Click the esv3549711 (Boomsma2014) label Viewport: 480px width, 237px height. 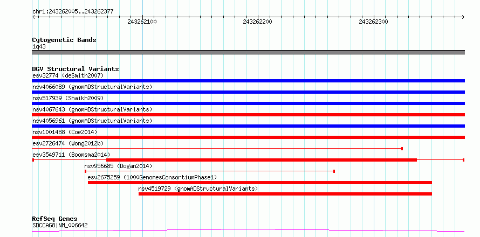click(x=71, y=155)
